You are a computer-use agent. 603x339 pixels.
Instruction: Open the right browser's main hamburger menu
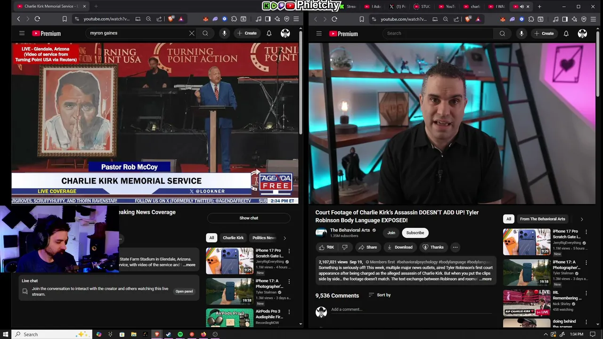pyautogui.click(x=593, y=19)
